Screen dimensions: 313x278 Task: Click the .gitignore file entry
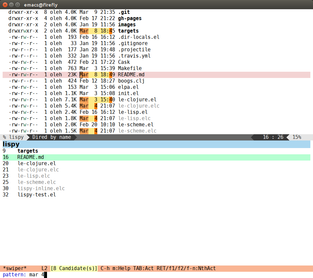(133, 43)
